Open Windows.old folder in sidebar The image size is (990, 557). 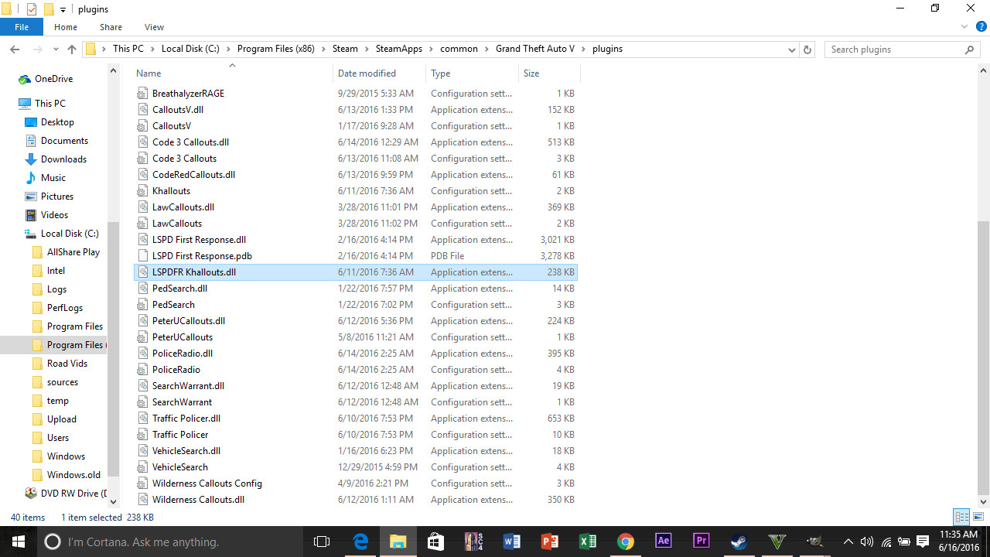pos(73,475)
